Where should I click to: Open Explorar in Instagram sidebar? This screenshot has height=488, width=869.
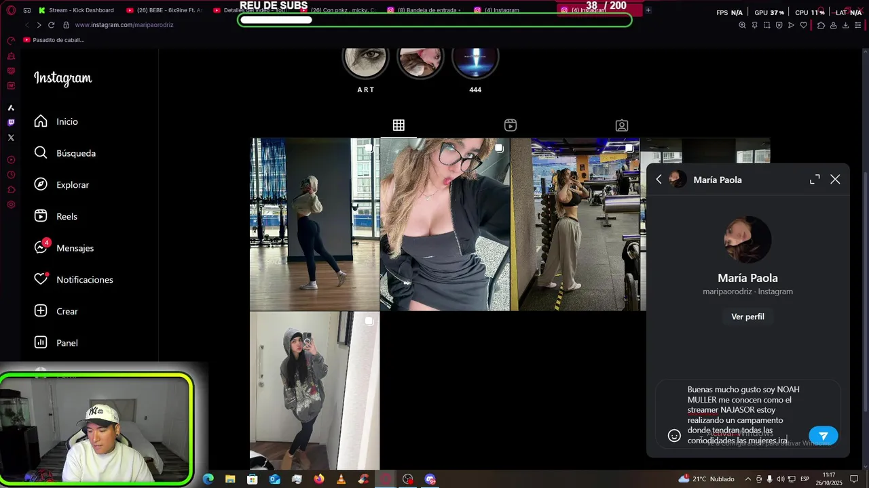coord(62,185)
